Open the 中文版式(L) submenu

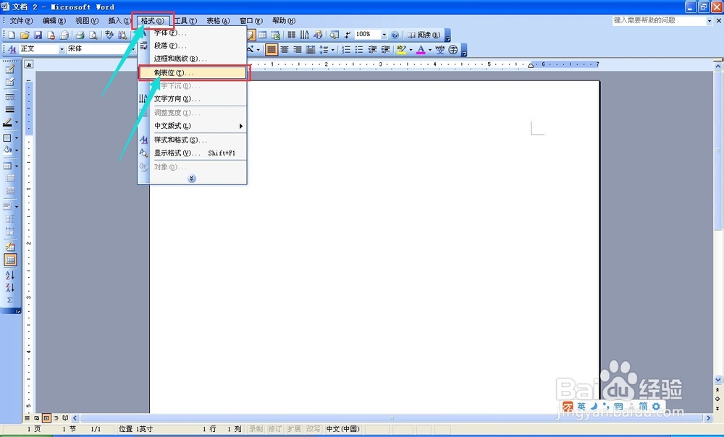click(x=192, y=126)
